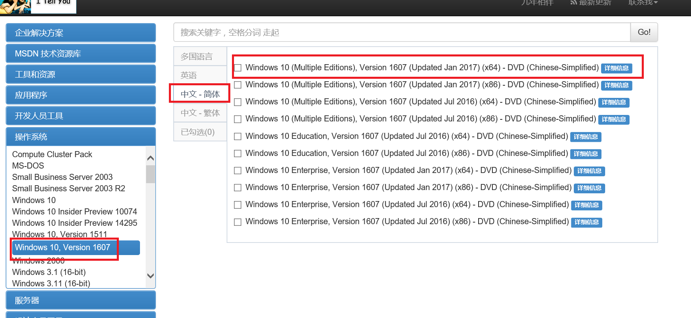
Task: Expand the 工具和资源 category
Action: (x=81, y=74)
